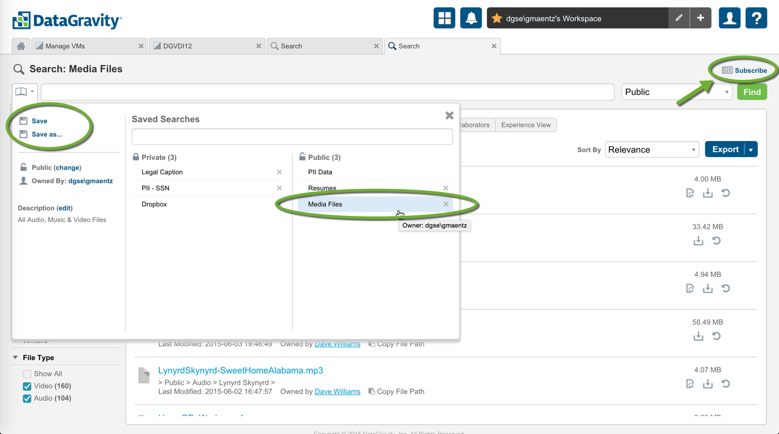The image size is (779, 434).
Task: Click the main search query field
Action: pyautogui.click(x=328, y=92)
